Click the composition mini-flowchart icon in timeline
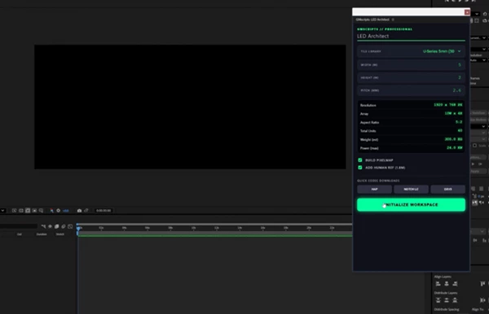The image size is (489, 314). [43, 226]
